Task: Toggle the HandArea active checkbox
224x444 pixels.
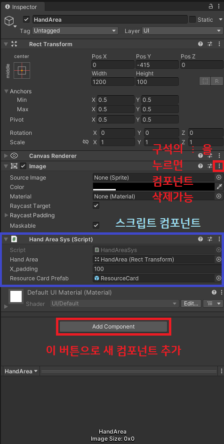Action: pos(26,19)
